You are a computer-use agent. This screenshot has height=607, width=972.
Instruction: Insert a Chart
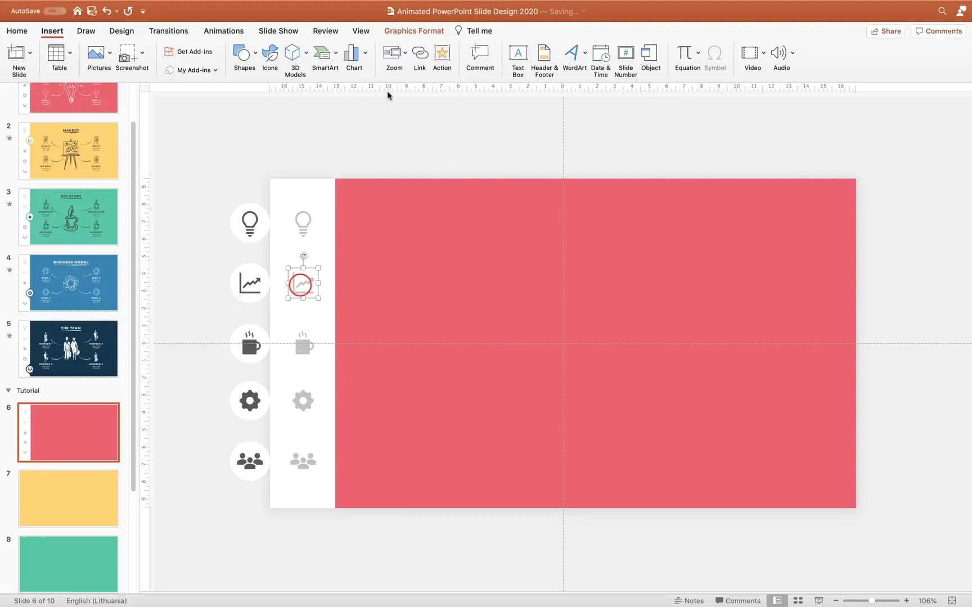coord(353,59)
